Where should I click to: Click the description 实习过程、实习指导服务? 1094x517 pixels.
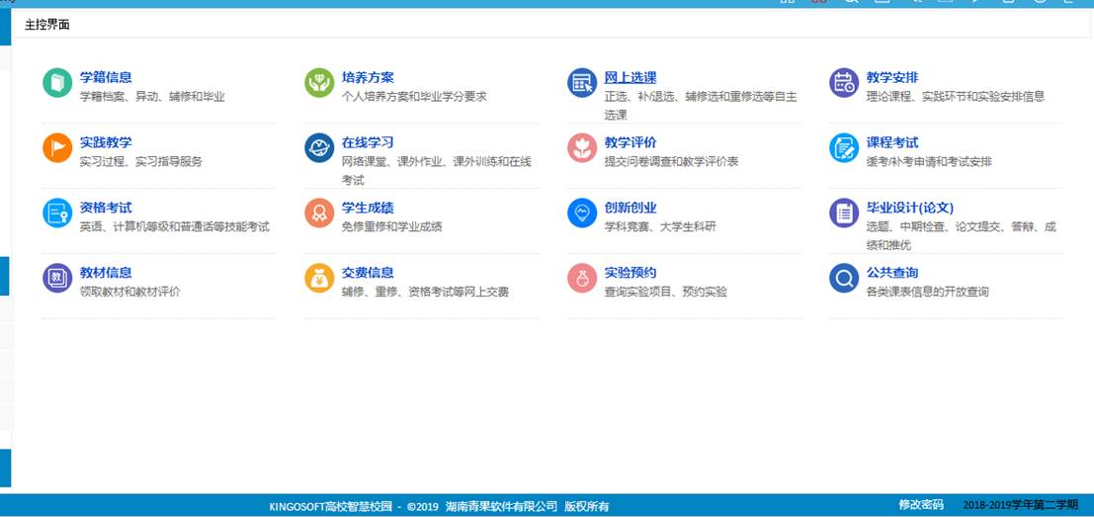pos(141,161)
